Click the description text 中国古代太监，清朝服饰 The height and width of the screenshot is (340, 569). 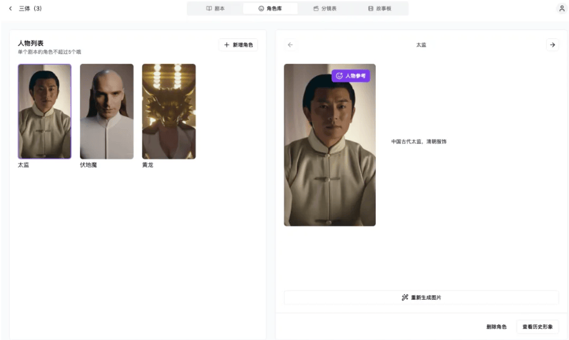pyautogui.click(x=419, y=141)
